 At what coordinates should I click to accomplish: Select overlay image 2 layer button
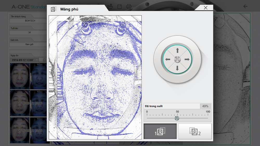[195, 131]
